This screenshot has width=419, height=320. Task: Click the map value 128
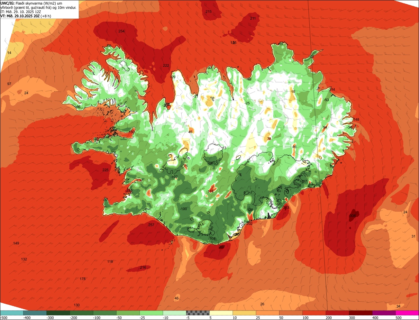click(x=250, y=210)
